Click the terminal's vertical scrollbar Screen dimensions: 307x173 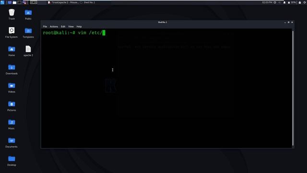tap(293, 88)
